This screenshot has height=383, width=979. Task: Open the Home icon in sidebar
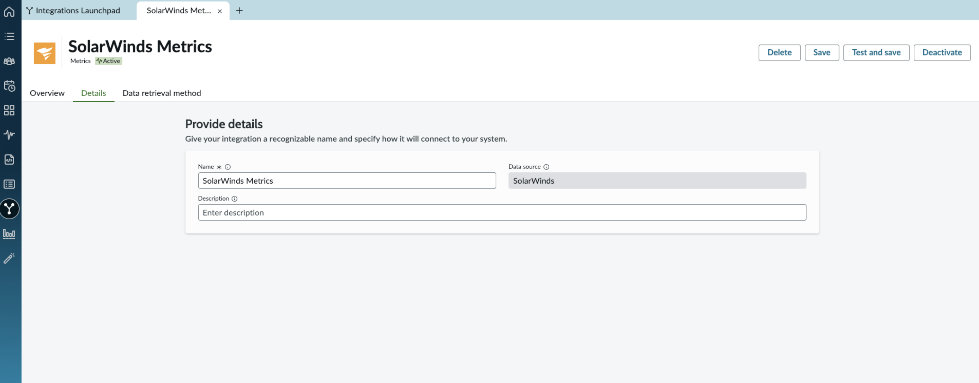point(9,11)
